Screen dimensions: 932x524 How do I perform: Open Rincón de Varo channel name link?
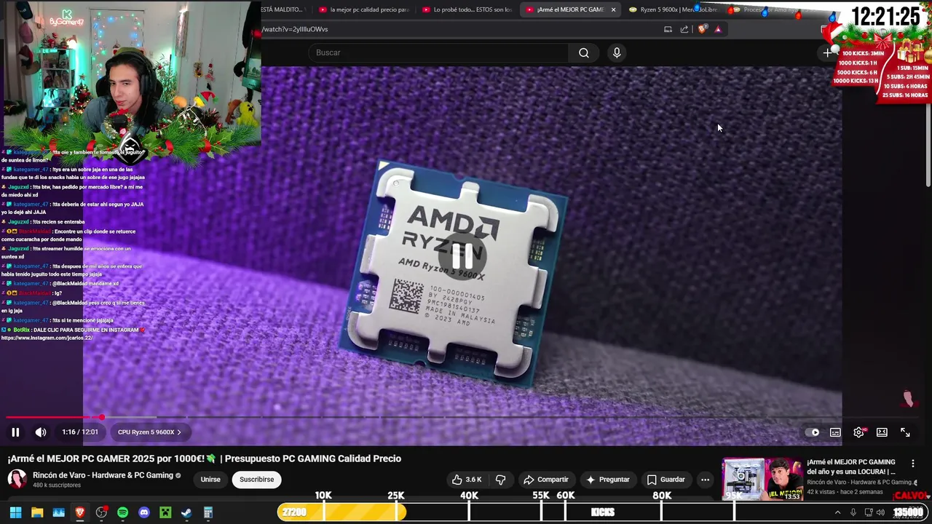click(x=103, y=475)
